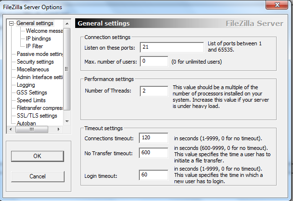Open the Miscellaneous settings page
Image resolution: width=293 pixels, height=201 pixels.
pyautogui.click(x=33, y=69)
